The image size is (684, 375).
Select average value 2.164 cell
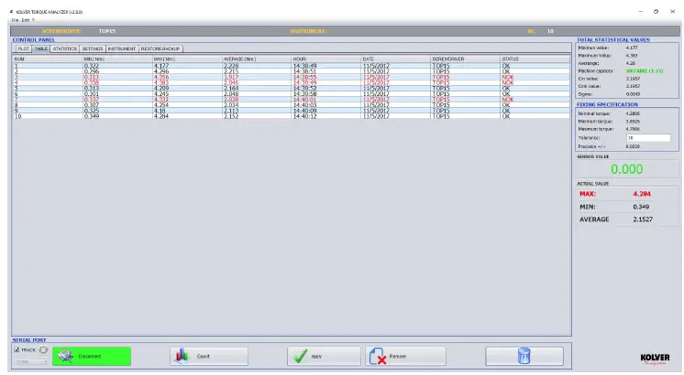click(258, 89)
